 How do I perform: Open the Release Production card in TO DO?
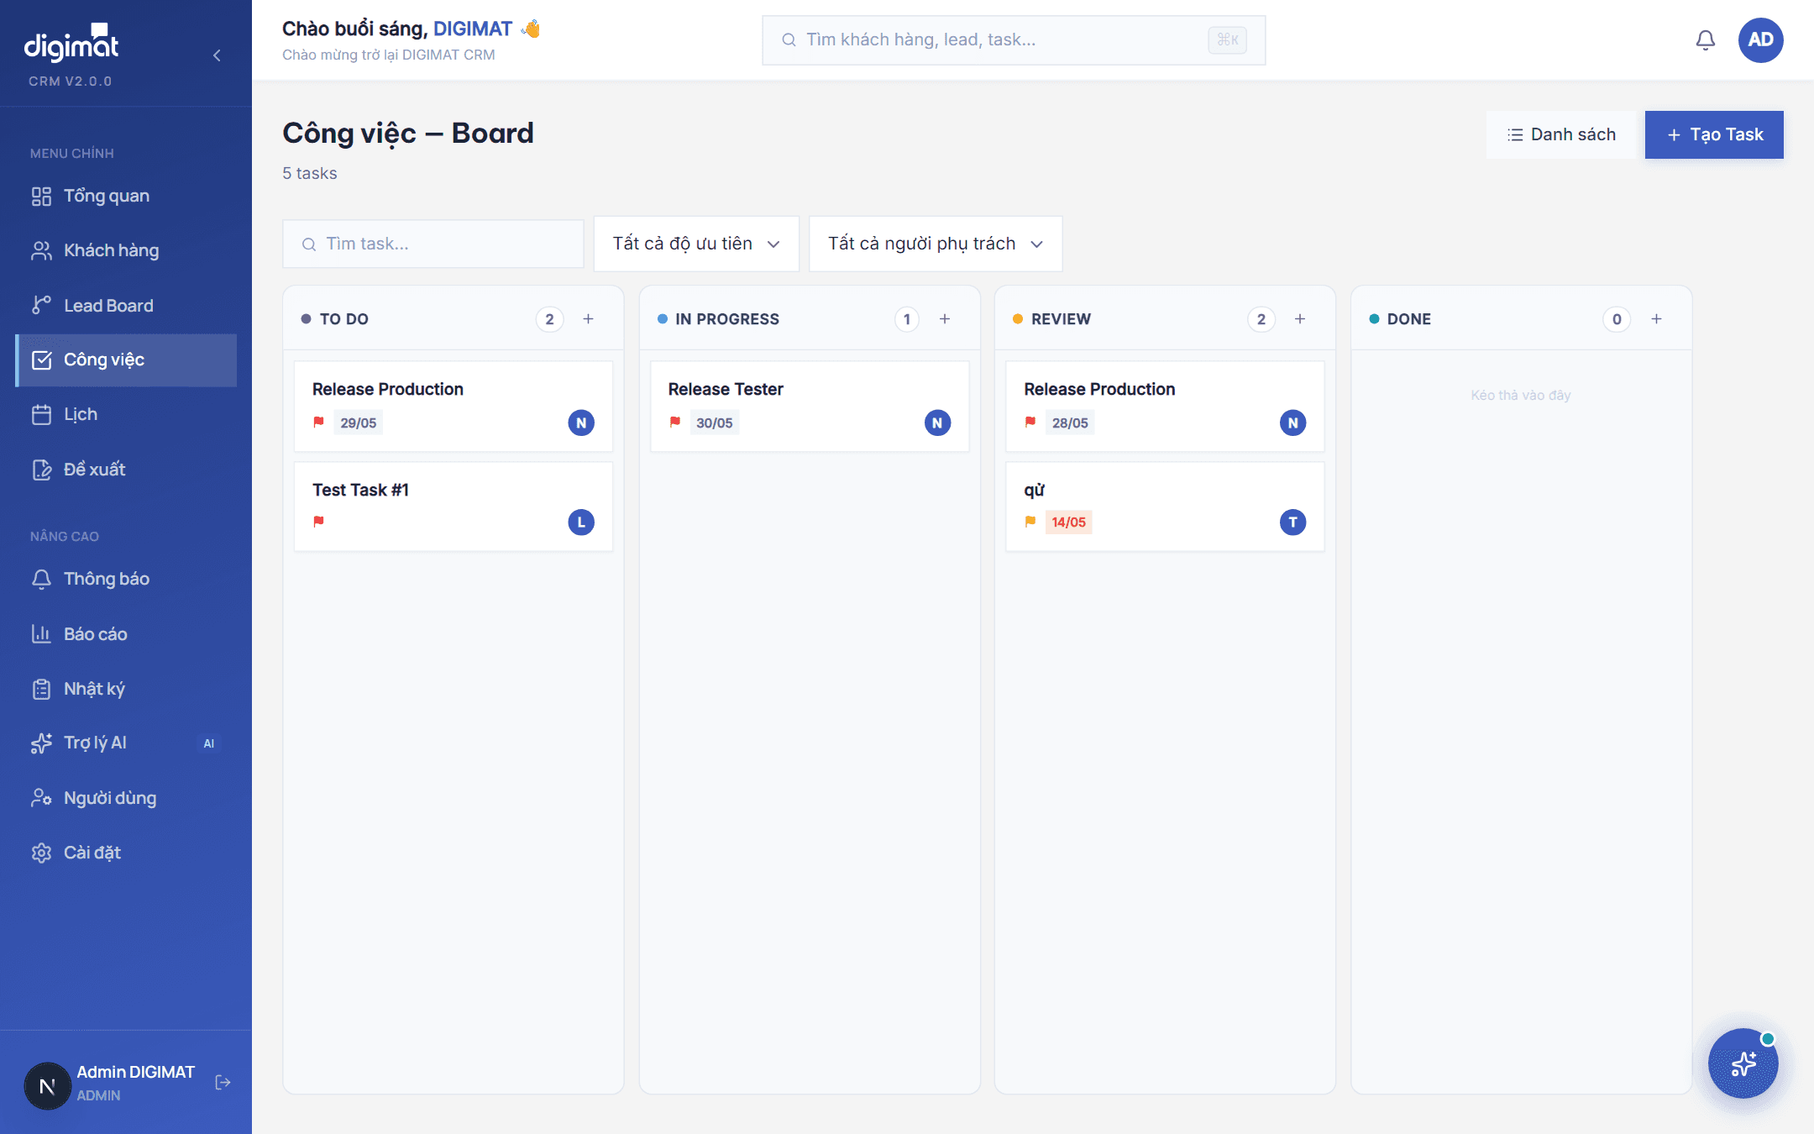453,407
